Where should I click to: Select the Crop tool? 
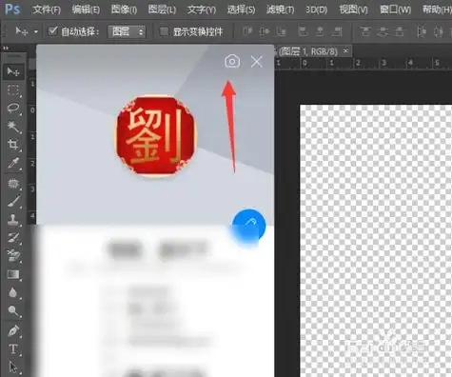13,145
